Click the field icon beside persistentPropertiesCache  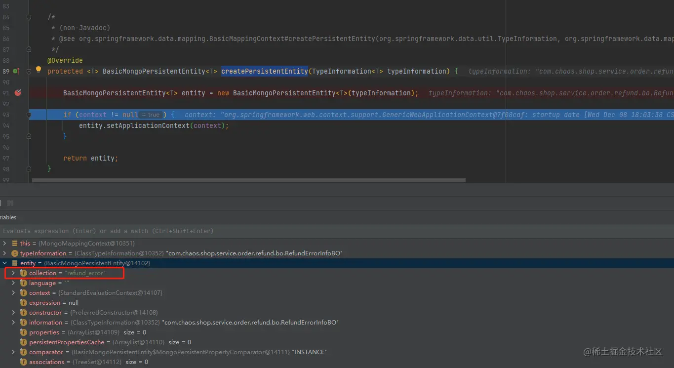click(23, 342)
